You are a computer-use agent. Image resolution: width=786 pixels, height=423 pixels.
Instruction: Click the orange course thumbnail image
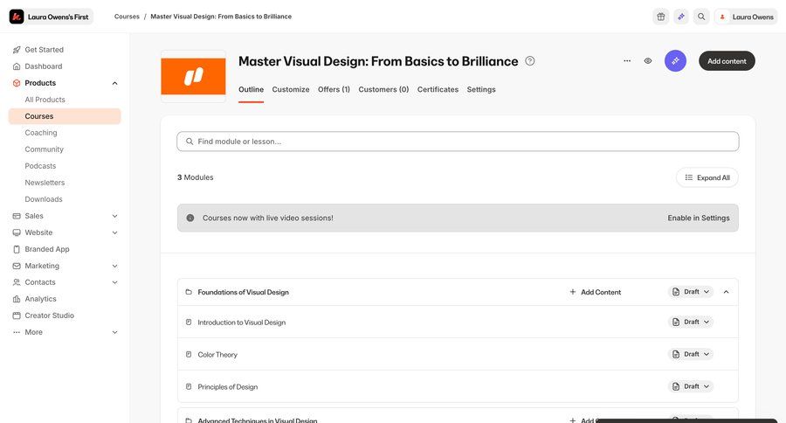(193, 76)
